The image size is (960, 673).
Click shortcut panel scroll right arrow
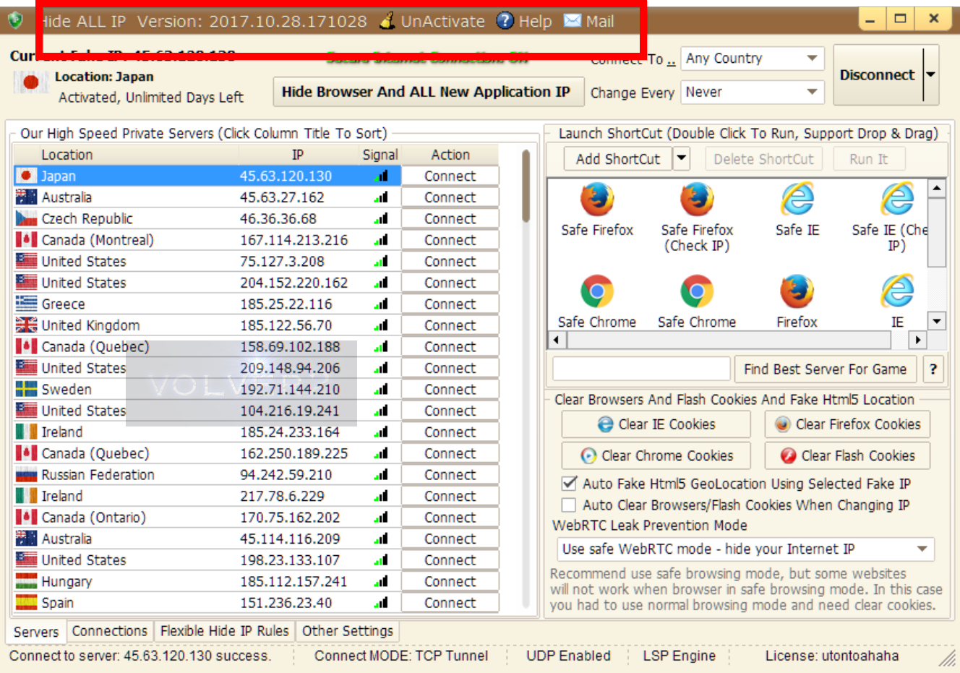(x=918, y=339)
